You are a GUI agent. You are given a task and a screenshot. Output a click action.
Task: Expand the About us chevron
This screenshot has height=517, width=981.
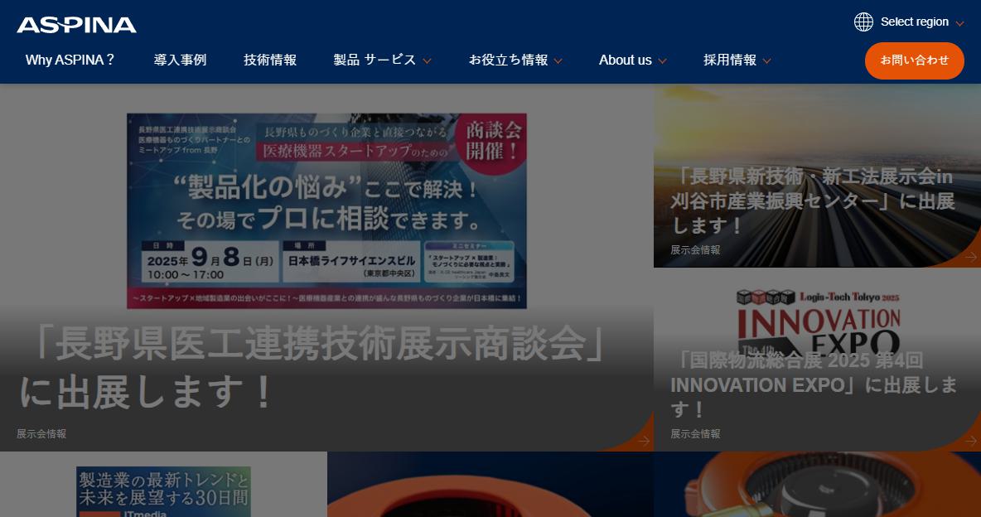click(x=662, y=61)
